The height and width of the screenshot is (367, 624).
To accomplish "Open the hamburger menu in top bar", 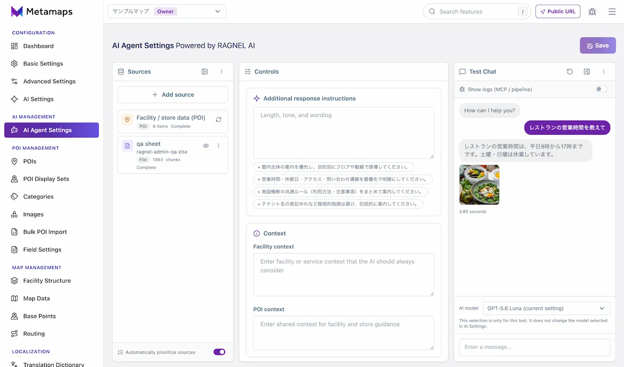I will (612, 11).
